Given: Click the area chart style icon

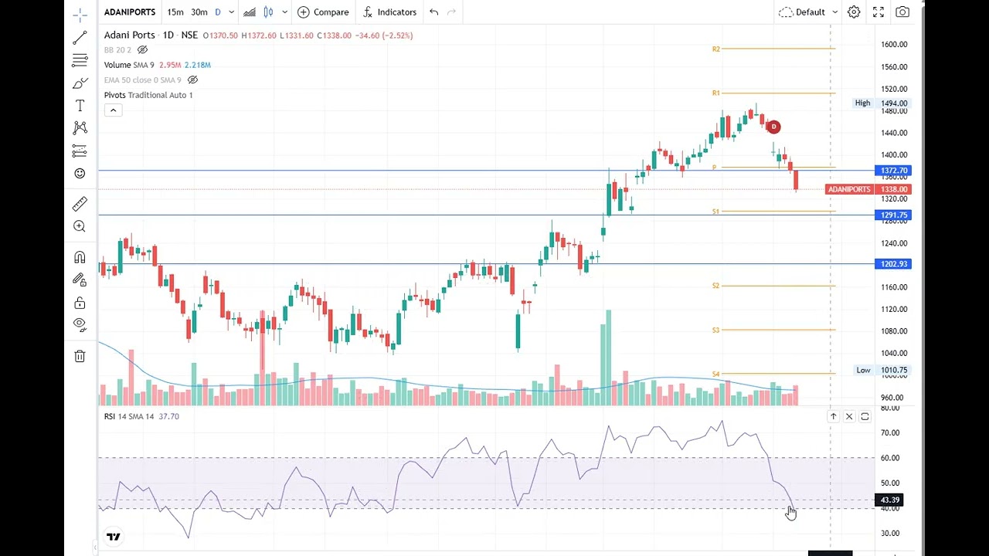Looking at the screenshot, I should click(250, 12).
